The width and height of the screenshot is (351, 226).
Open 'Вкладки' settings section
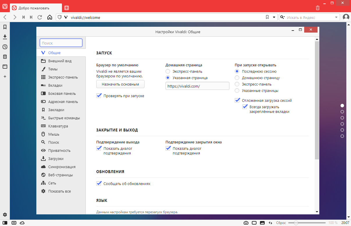(61, 86)
